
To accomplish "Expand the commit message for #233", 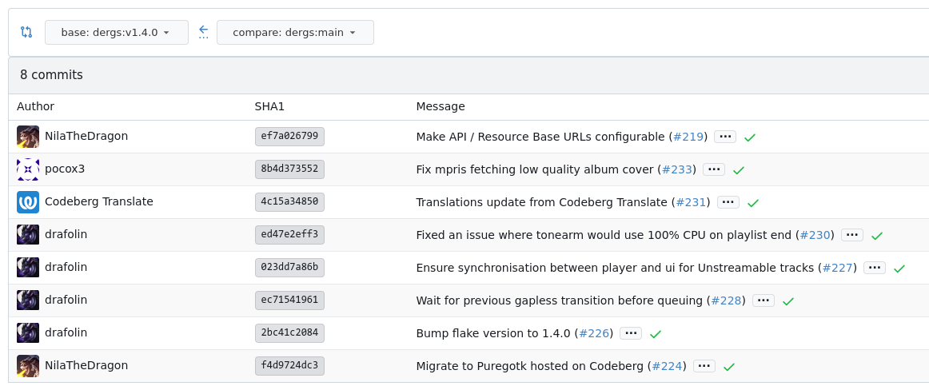I will point(714,169).
